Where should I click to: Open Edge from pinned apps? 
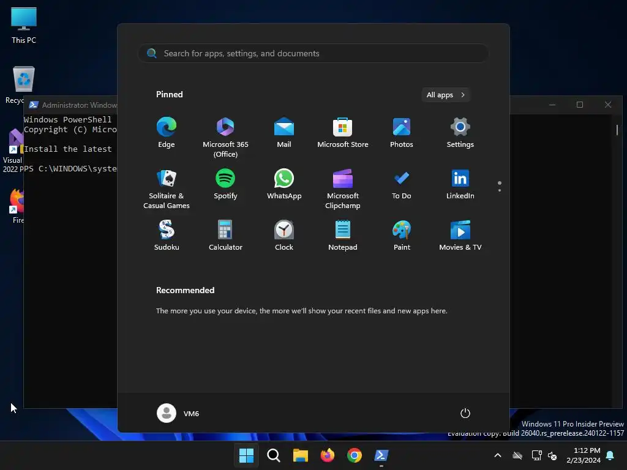tap(167, 133)
